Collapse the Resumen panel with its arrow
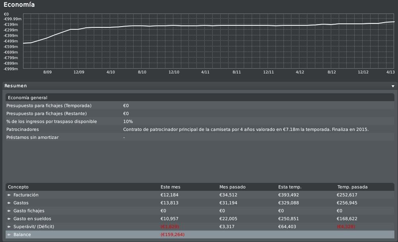Image resolution: width=398 pixels, height=242 pixels. (393, 86)
